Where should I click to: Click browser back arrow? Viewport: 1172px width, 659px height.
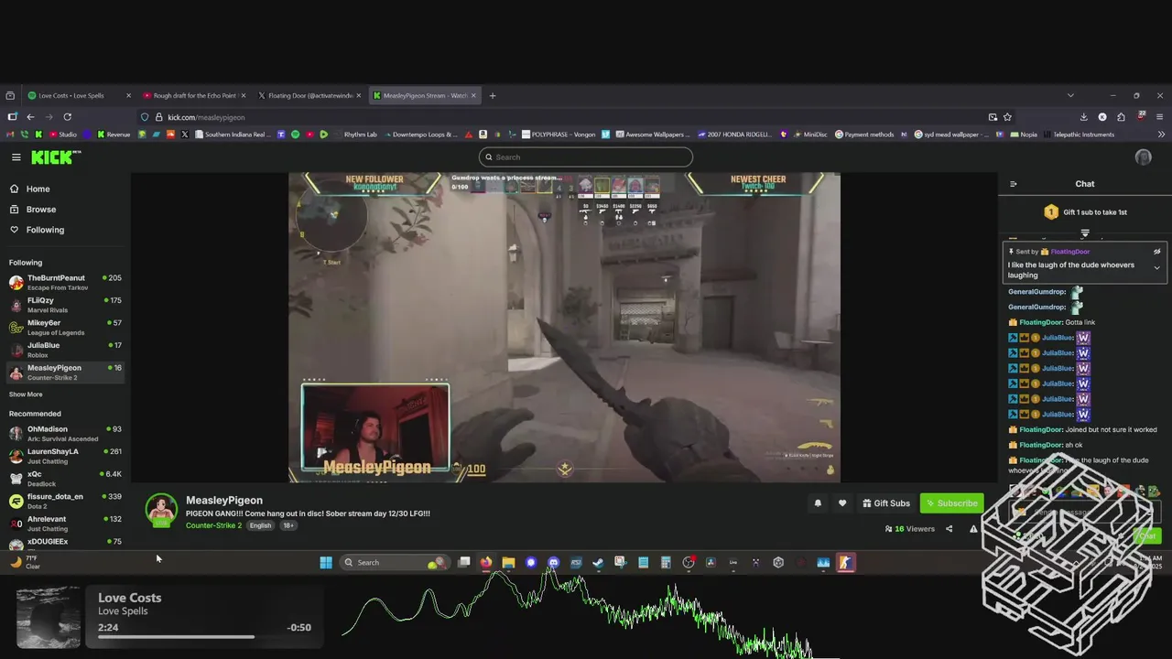[x=30, y=117]
